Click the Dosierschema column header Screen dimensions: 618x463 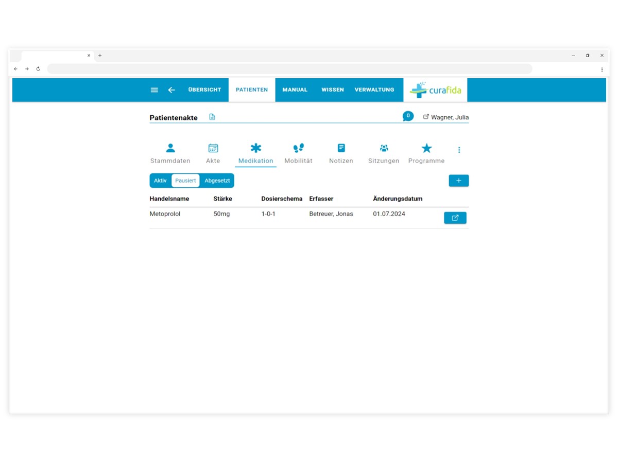point(282,199)
